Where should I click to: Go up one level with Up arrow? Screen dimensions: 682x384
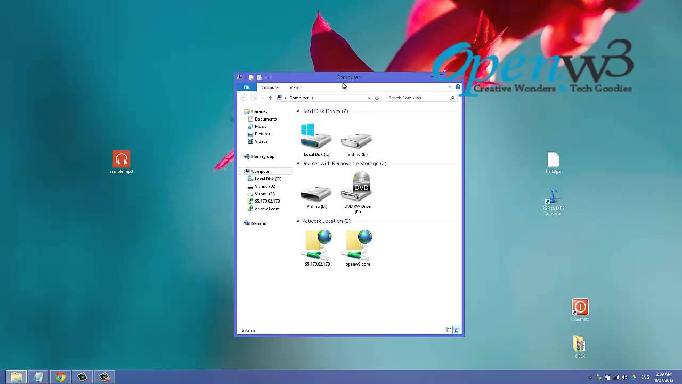(x=271, y=98)
